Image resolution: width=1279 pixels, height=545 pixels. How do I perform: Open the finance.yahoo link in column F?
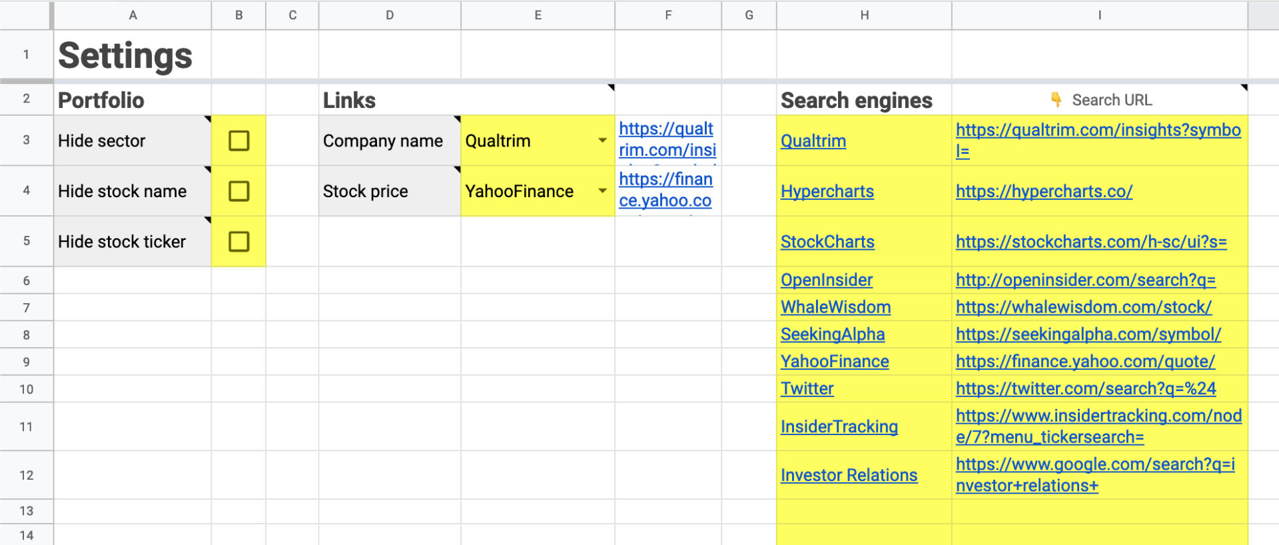665,191
